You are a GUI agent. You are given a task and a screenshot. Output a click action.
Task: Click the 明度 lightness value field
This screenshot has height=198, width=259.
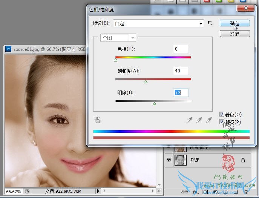tap(181, 93)
